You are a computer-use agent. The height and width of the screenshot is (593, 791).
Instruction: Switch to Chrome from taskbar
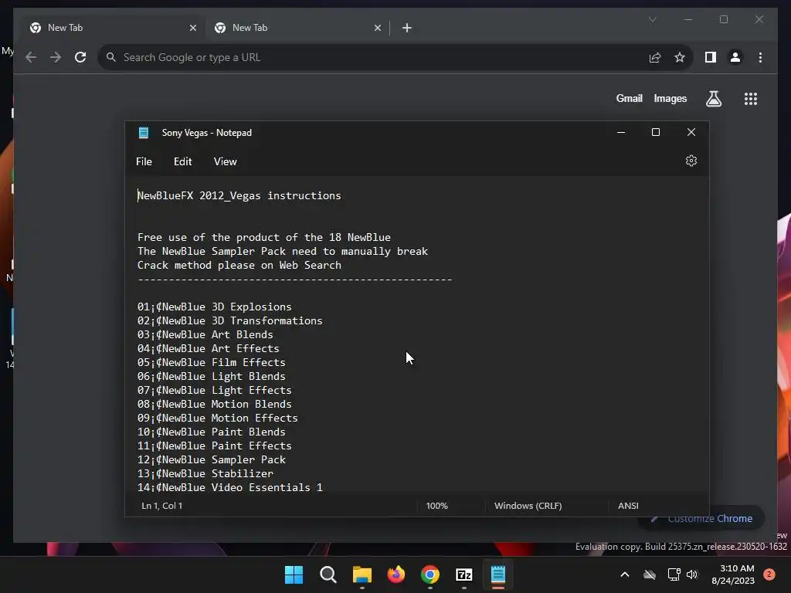point(429,574)
